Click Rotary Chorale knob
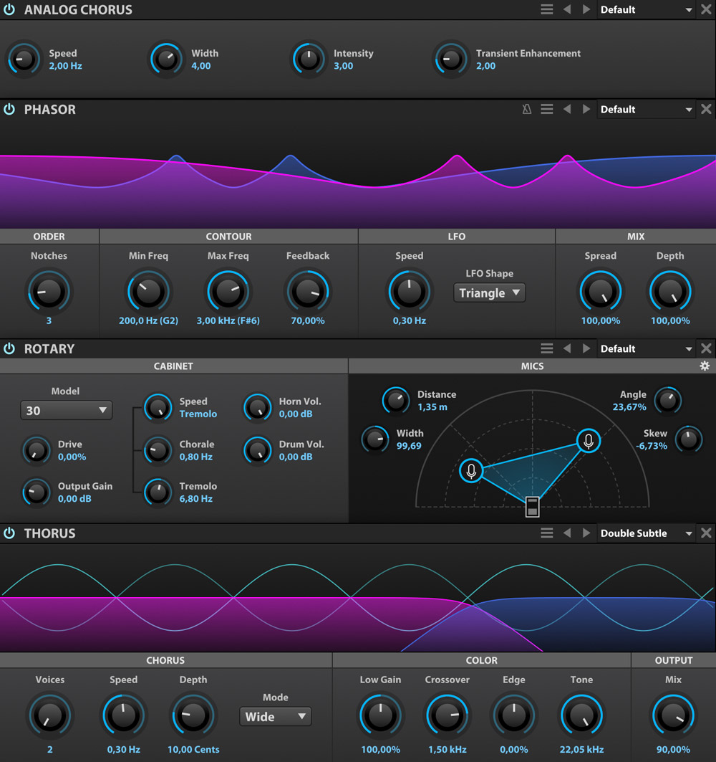 (158, 450)
